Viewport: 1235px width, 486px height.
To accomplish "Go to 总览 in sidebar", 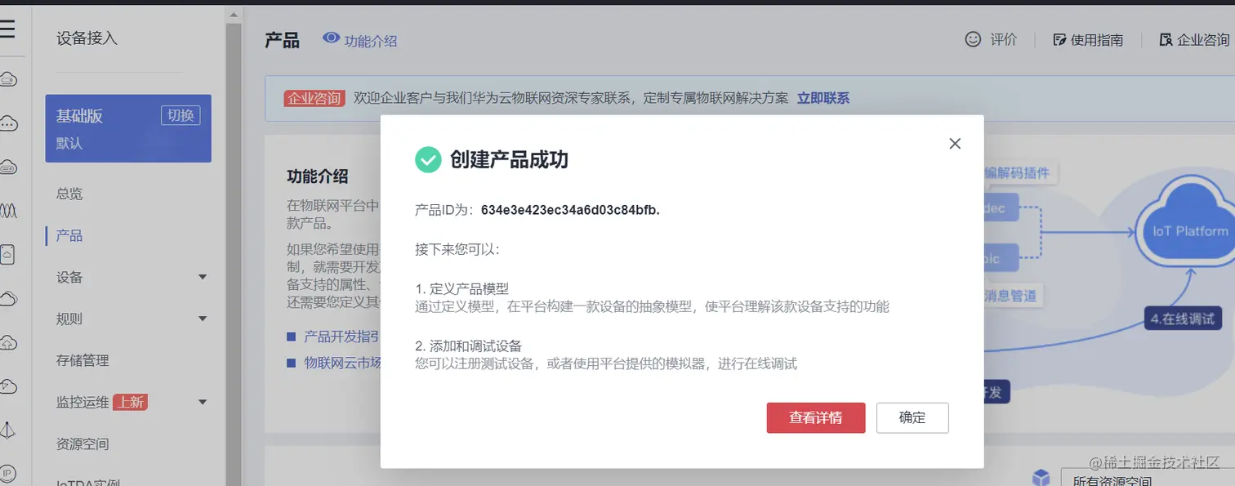I will coord(69,194).
